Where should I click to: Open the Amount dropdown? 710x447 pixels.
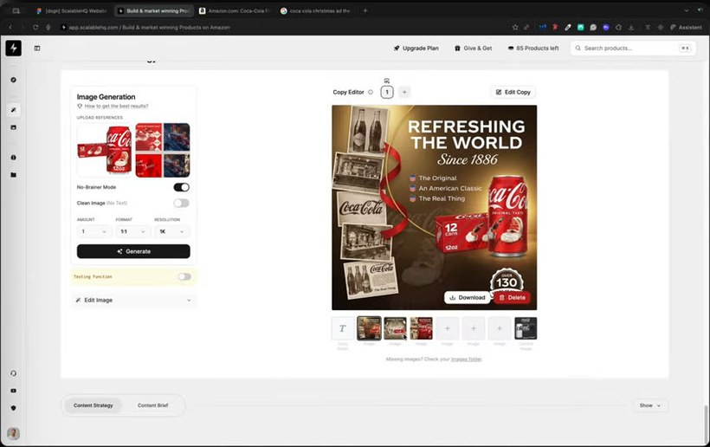tap(94, 231)
